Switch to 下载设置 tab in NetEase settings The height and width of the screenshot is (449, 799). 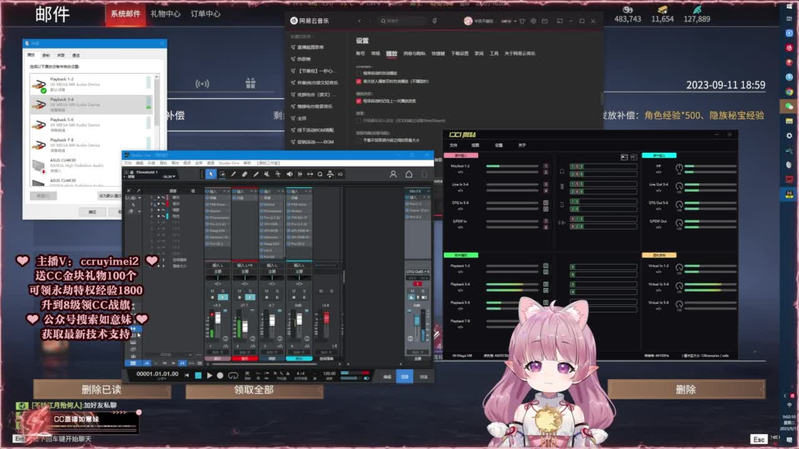[459, 54]
